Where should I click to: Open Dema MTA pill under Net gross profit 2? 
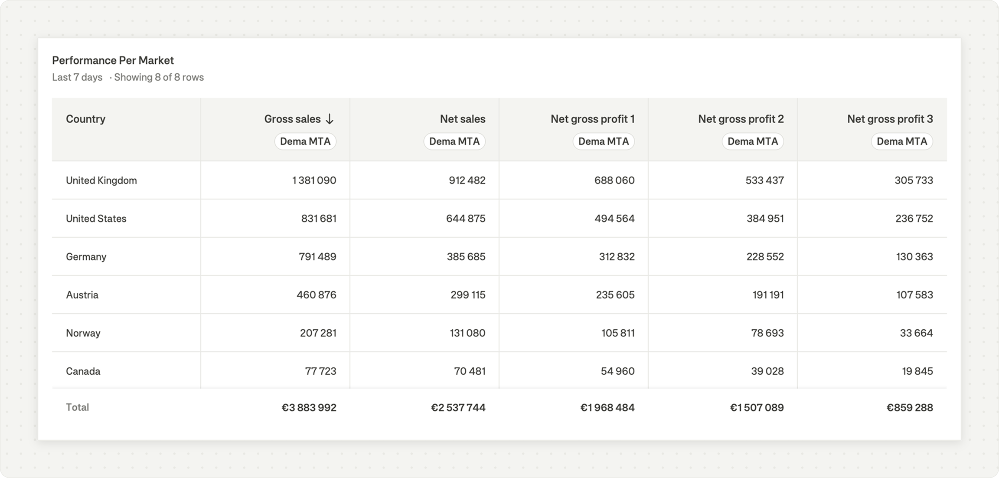753,141
